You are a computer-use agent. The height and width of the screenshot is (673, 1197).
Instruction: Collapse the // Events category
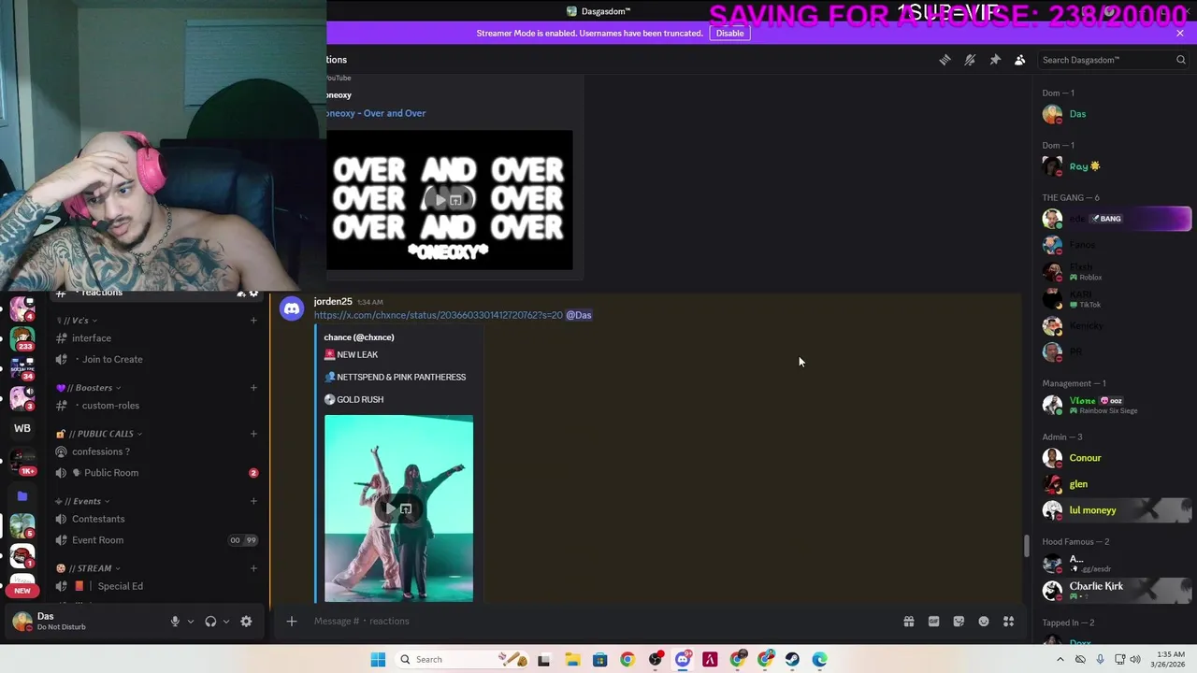tap(83, 501)
